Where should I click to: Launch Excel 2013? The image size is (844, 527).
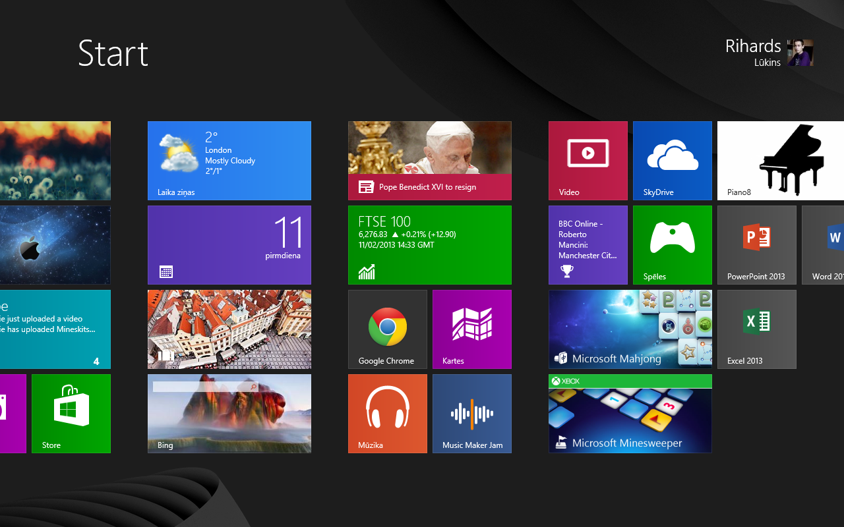point(757,329)
